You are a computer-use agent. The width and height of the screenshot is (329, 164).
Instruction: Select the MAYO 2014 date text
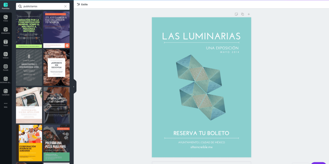[229, 52]
